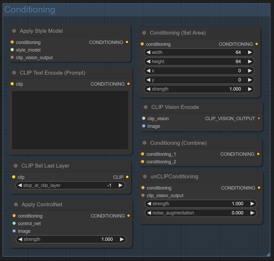Increase the width value in Set Area
This screenshot has width=274, height=261.
coord(250,52)
